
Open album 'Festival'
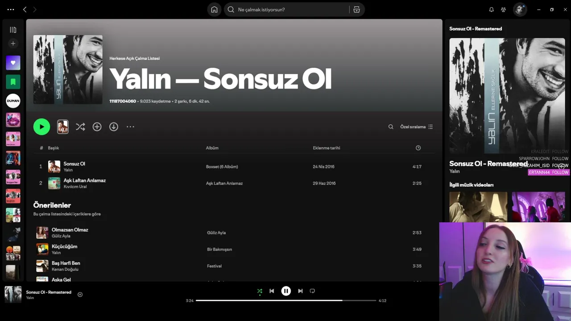[214, 266]
